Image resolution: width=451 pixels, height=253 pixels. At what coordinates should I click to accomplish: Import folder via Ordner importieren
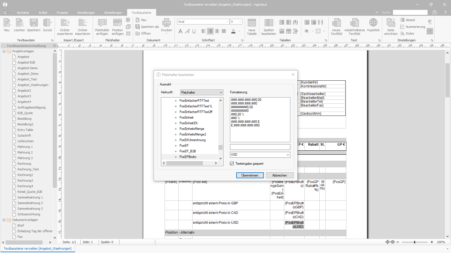click(83, 27)
